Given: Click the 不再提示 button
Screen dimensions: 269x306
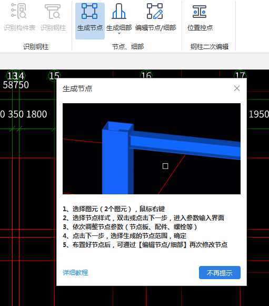Looking at the screenshot, I should 220,273.
